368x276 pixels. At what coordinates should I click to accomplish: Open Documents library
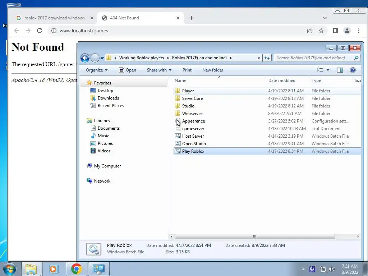click(109, 128)
